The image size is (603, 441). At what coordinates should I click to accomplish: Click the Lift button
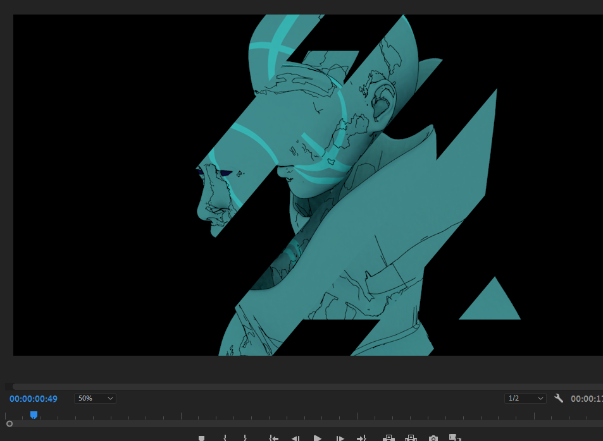click(389, 438)
